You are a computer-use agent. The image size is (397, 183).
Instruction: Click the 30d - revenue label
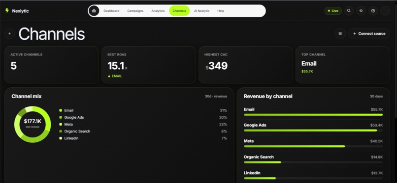pyautogui.click(x=216, y=96)
